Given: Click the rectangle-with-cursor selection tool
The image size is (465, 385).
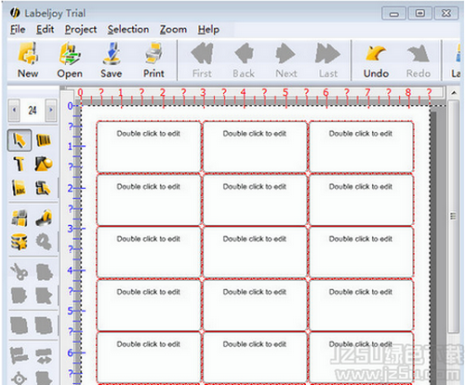Looking at the screenshot, I should point(43,188).
